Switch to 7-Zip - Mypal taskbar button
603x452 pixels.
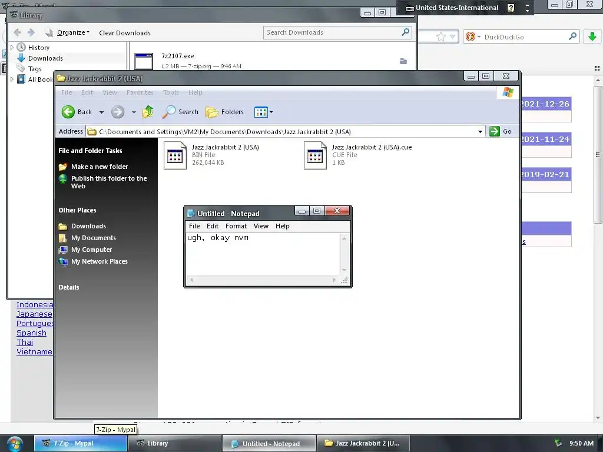(x=80, y=443)
